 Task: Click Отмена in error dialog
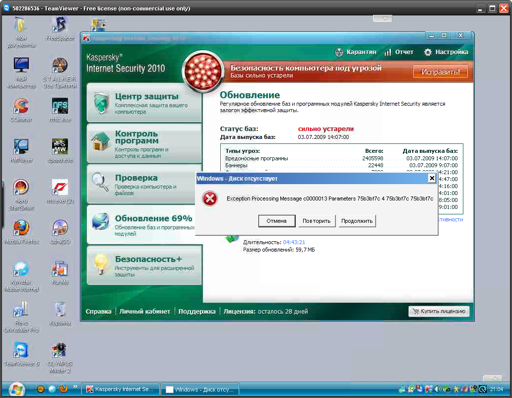[276, 221]
